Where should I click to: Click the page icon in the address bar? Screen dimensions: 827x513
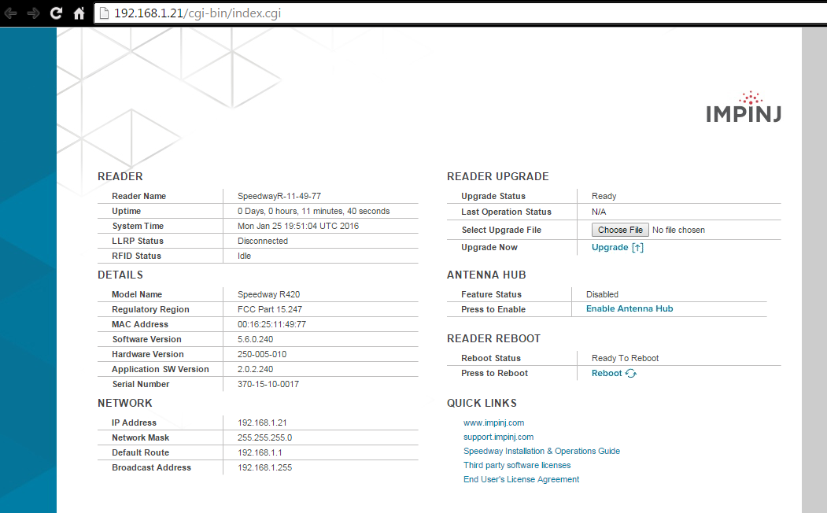coord(105,13)
